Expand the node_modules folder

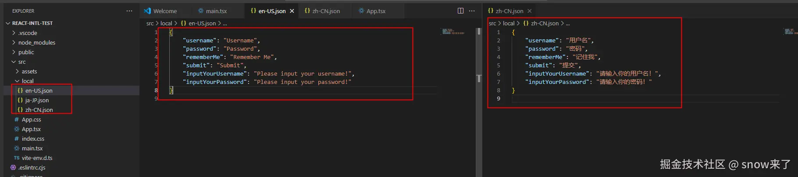(x=37, y=42)
